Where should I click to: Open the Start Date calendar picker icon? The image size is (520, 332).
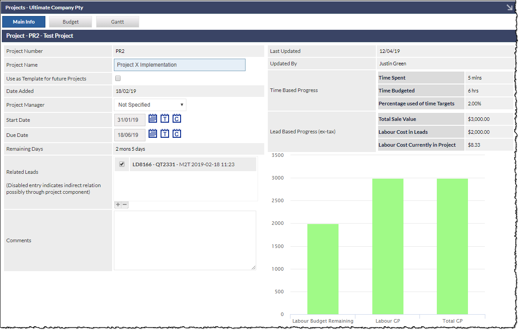coord(153,118)
